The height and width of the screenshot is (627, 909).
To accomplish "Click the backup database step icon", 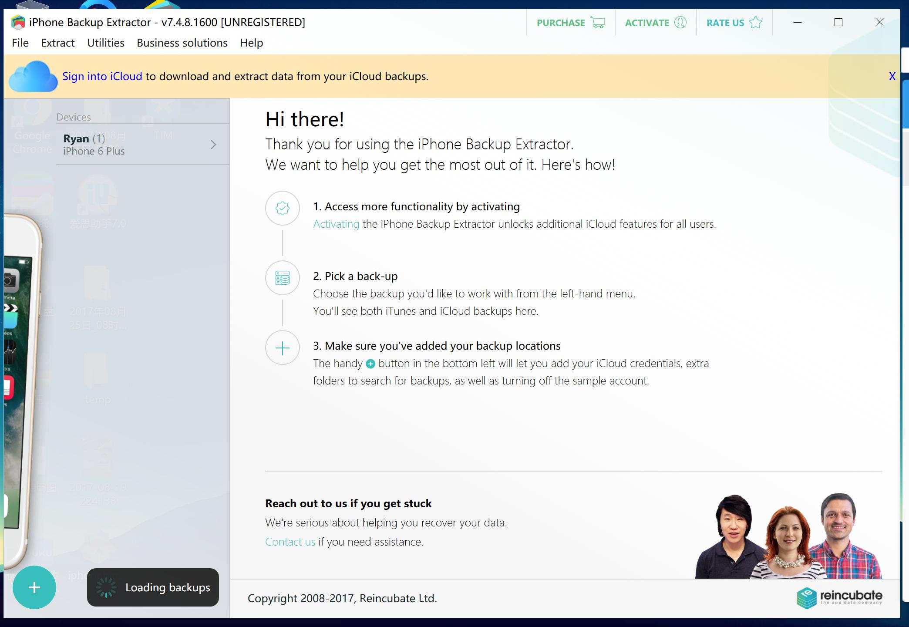I will click(283, 278).
